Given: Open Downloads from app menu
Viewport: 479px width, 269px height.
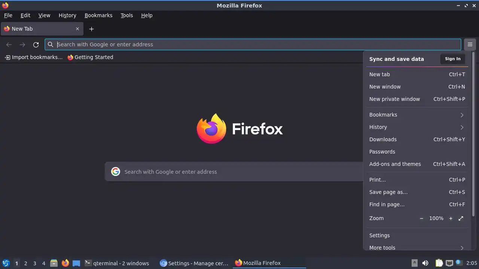Looking at the screenshot, I should tap(417, 139).
